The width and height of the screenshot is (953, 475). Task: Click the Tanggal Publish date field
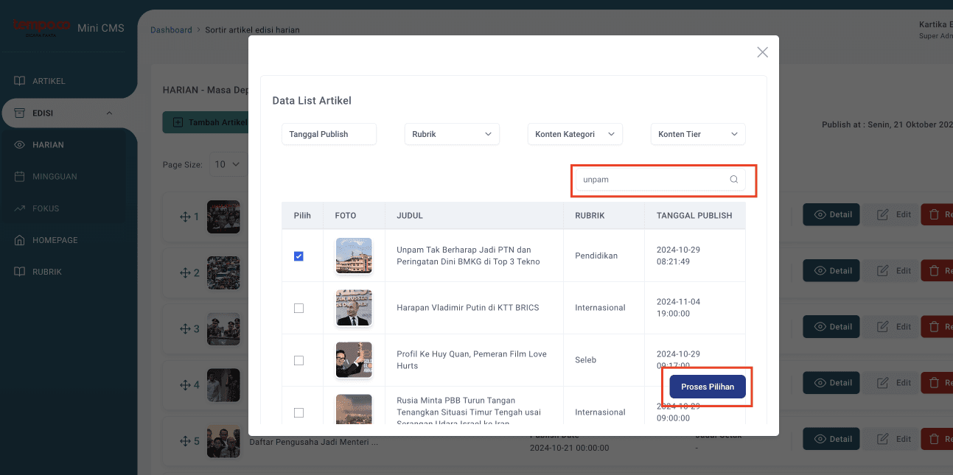pyautogui.click(x=329, y=134)
